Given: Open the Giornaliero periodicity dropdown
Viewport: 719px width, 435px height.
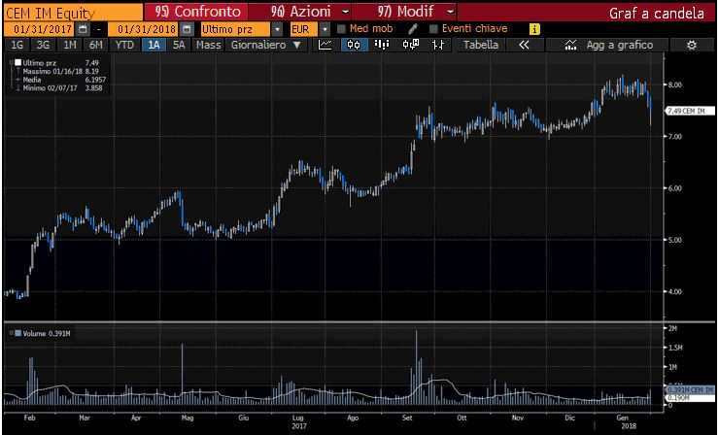Looking at the screenshot, I should coord(266,45).
